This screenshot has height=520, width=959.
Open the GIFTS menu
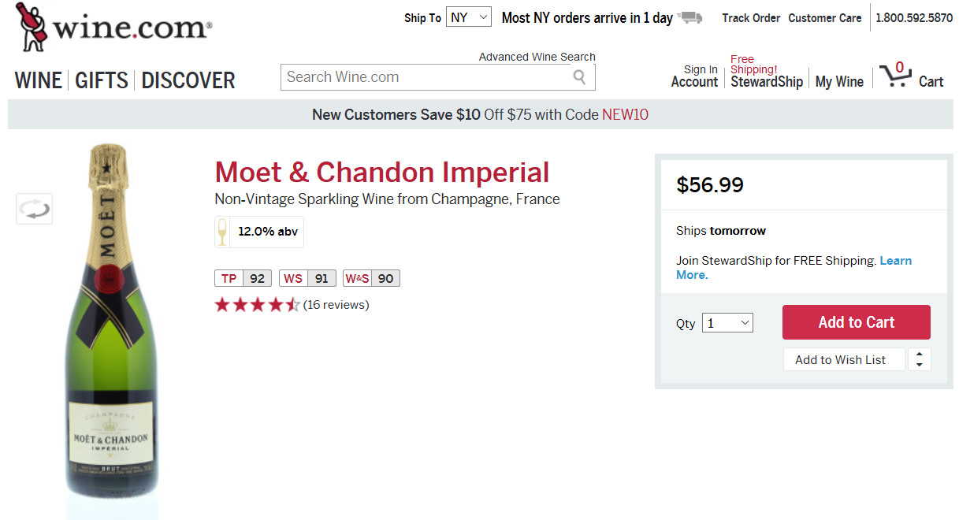102,80
